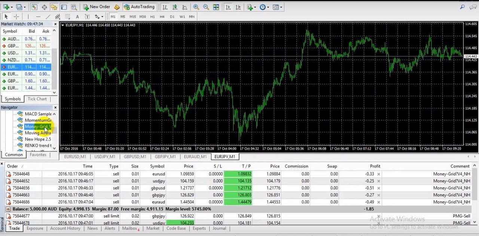The image size is (479, 236).
Task: Open the New Chart dropdown arrow
Action: click(12, 7)
